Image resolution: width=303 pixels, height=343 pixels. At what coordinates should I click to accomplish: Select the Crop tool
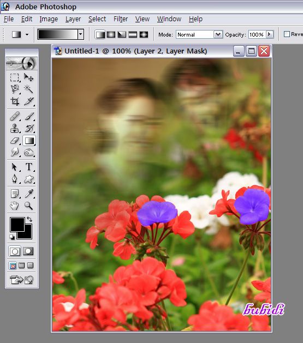[x=15, y=101]
